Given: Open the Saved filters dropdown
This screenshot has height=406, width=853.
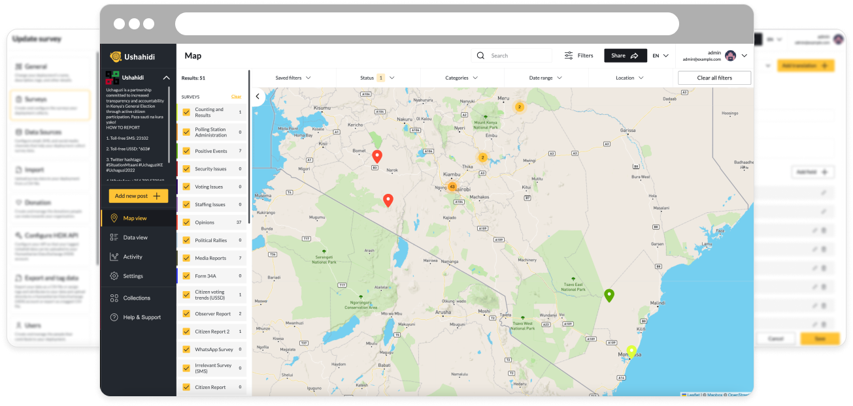Looking at the screenshot, I should (293, 78).
